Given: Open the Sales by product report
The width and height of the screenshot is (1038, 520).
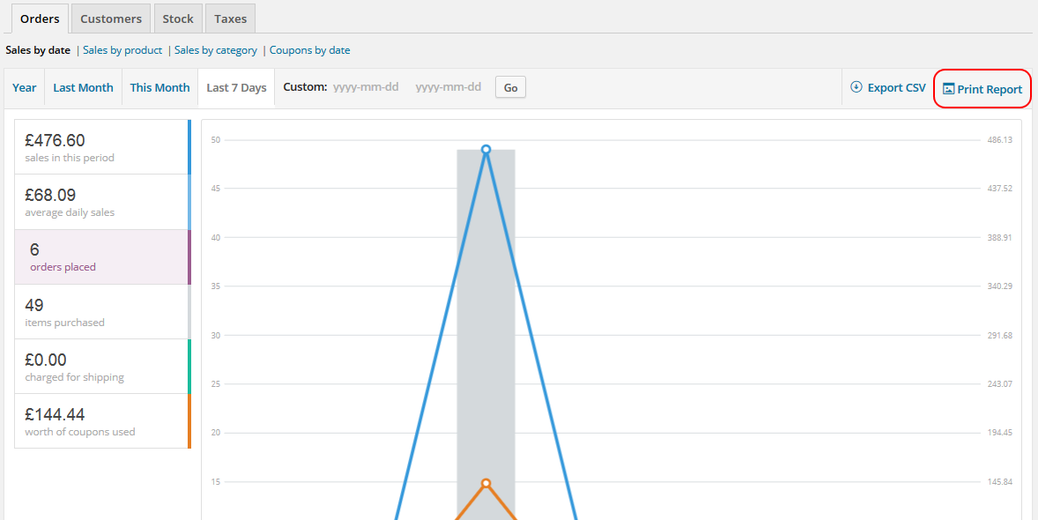Looking at the screenshot, I should pyautogui.click(x=122, y=50).
